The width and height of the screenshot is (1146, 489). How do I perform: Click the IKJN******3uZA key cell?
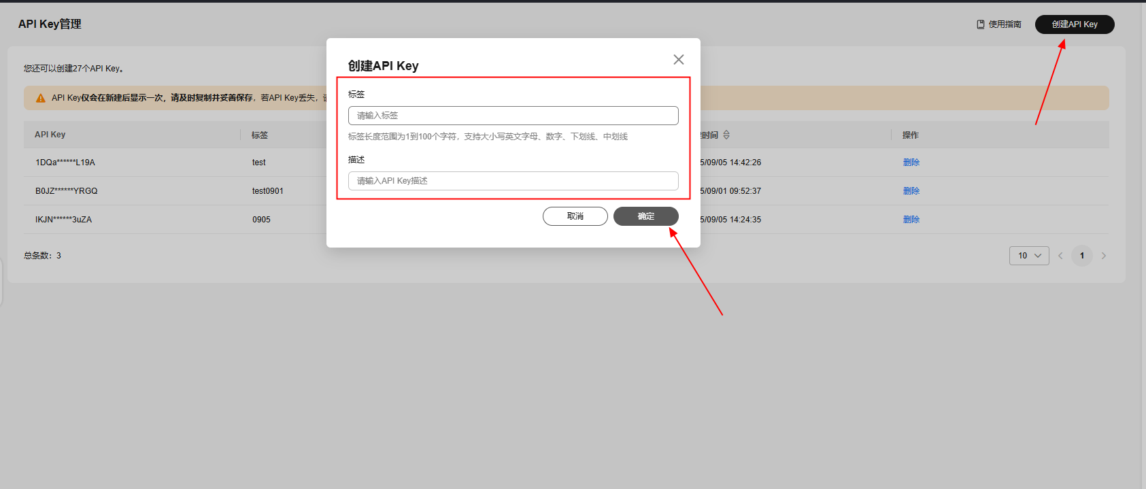coord(63,220)
